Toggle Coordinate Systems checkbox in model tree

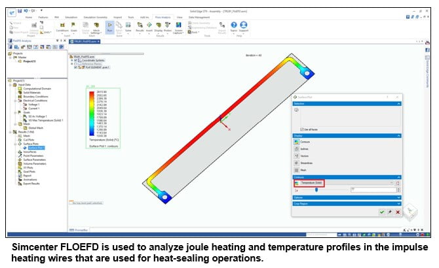point(75,60)
